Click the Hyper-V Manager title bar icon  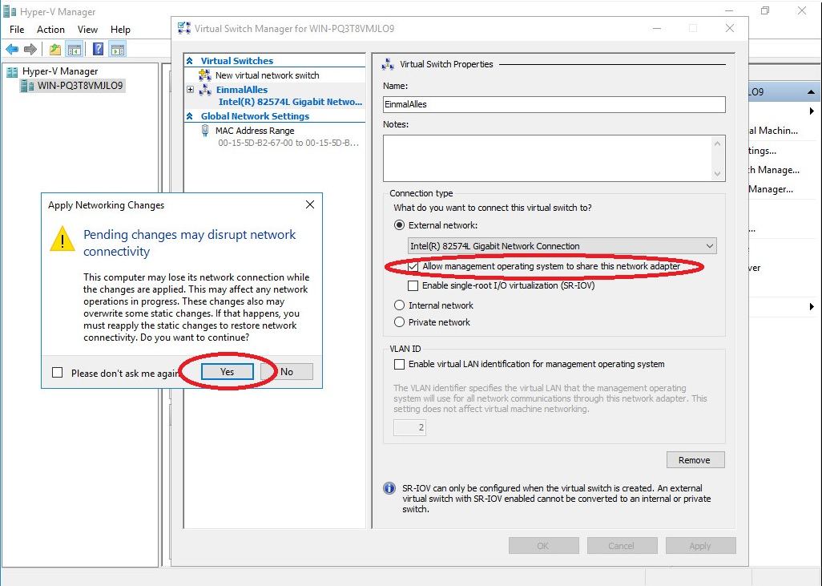[9, 11]
